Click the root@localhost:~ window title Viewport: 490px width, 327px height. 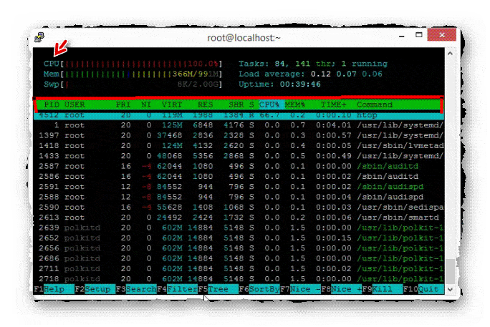coord(244,38)
